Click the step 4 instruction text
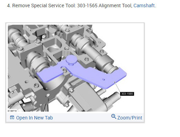The width and height of the screenshot is (180, 137). [x=81, y=6]
